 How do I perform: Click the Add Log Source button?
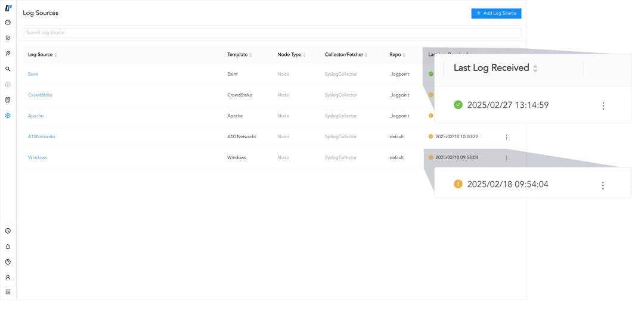(496, 13)
